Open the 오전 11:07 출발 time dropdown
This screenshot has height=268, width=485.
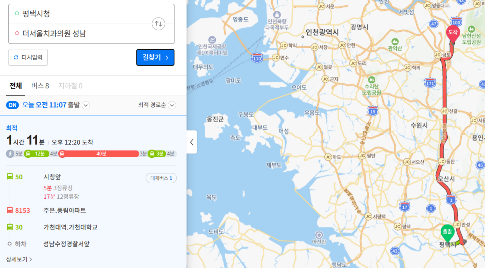coord(86,105)
